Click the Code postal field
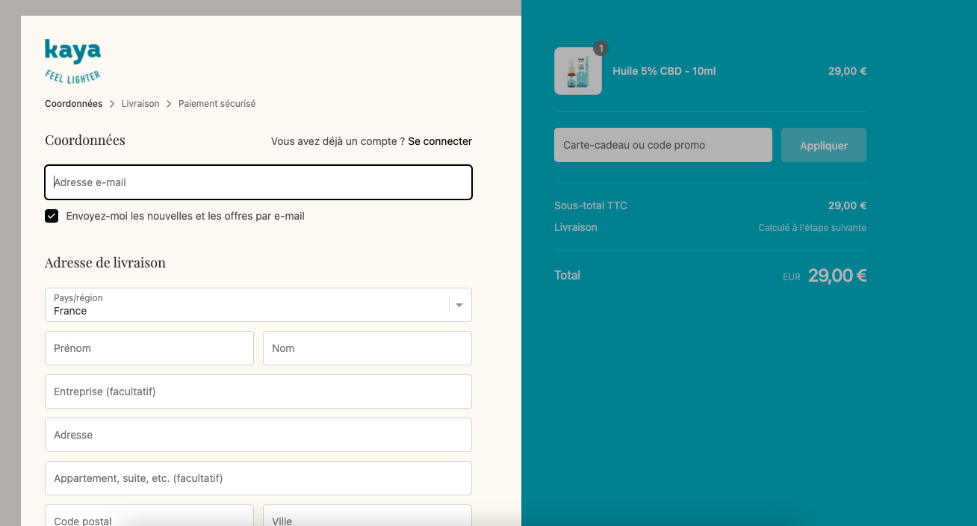The height and width of the screenshot is (526, 977). point(149,516)
